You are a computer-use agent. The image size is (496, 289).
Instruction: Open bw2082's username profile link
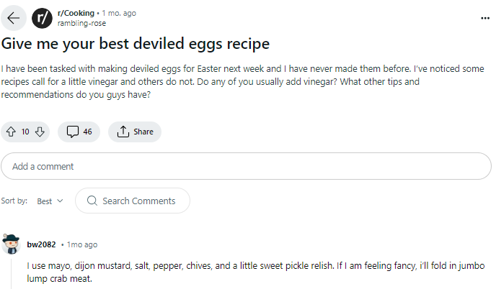(x=41, y=244)
